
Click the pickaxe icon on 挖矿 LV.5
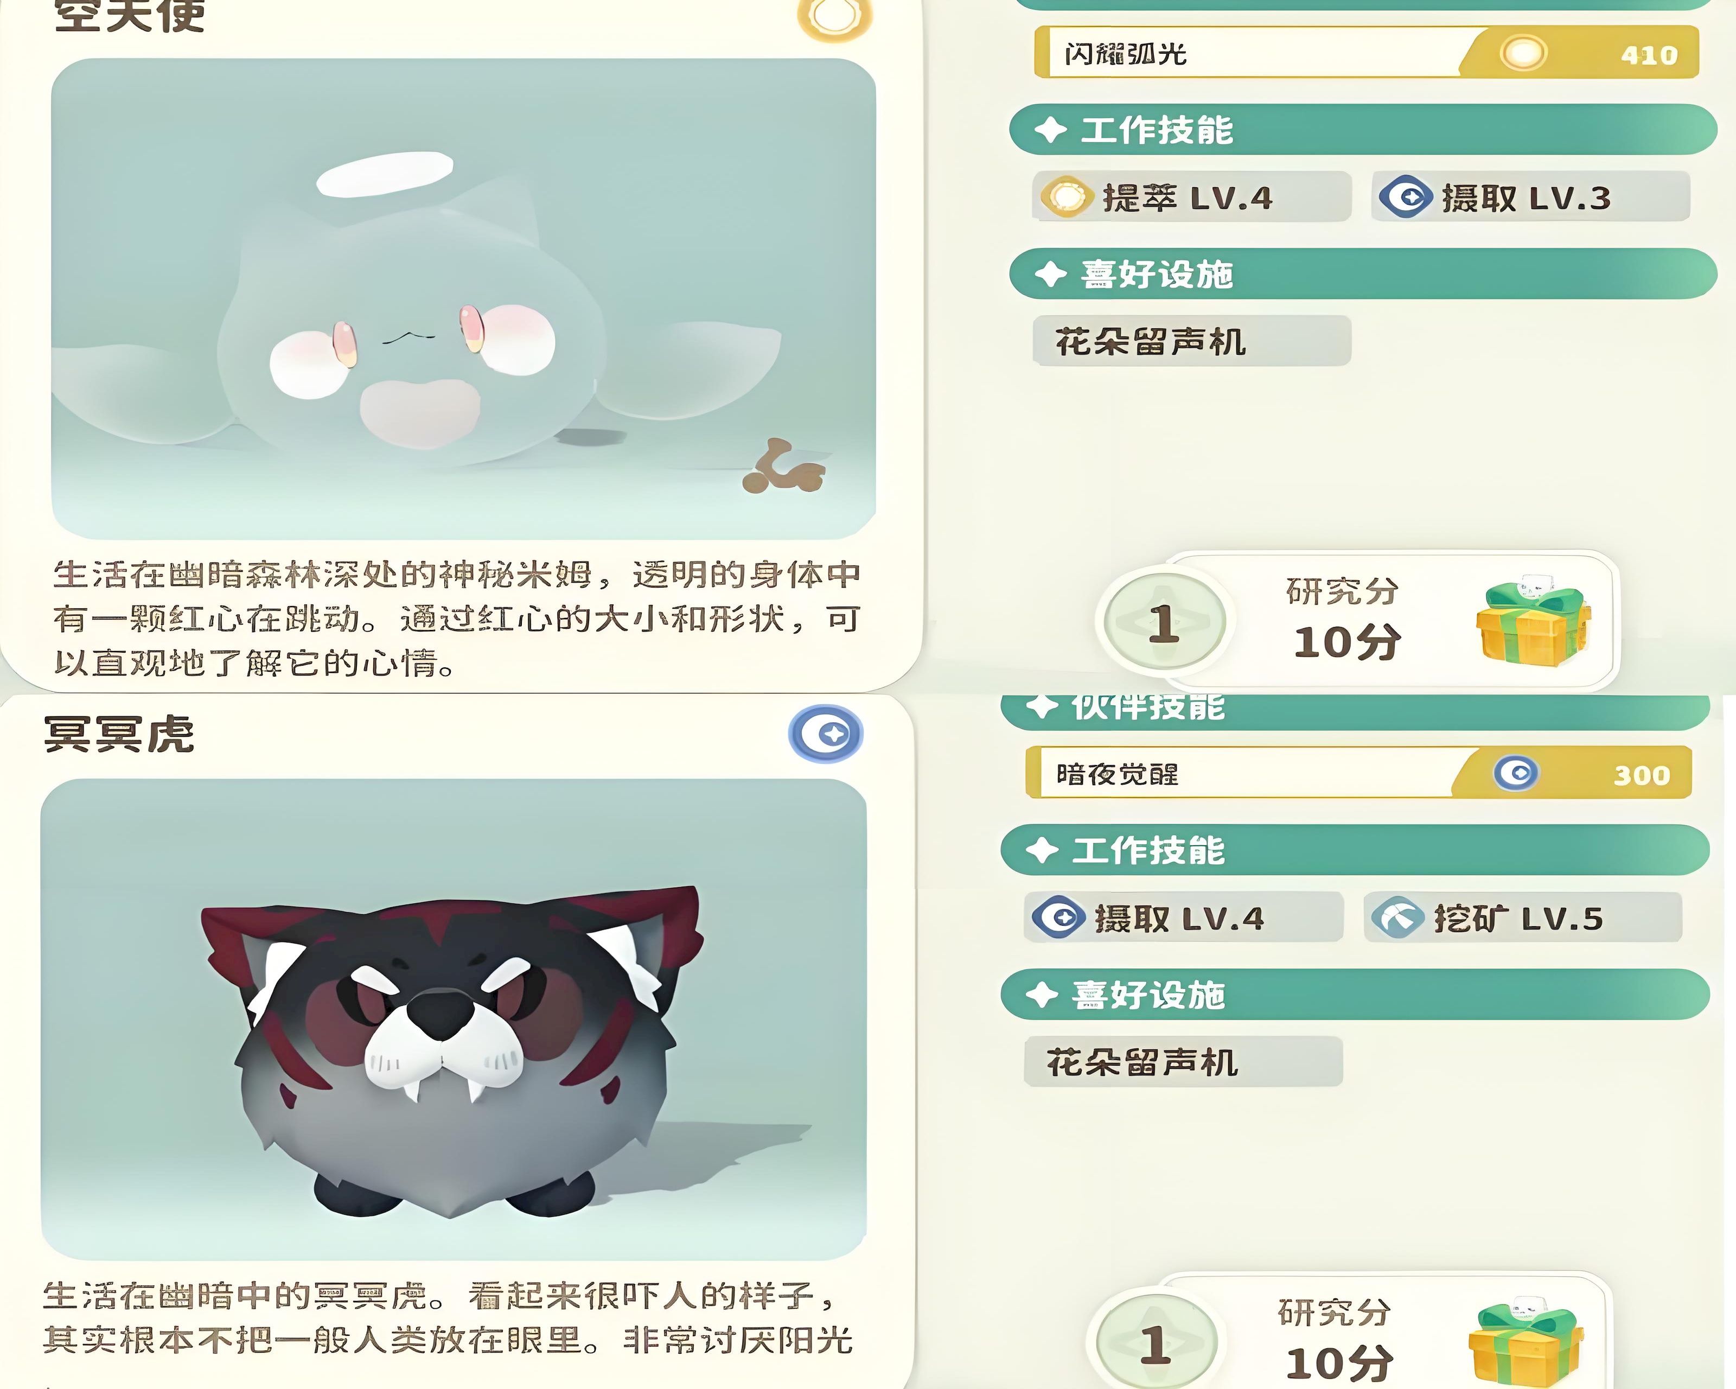point(1398,917)
